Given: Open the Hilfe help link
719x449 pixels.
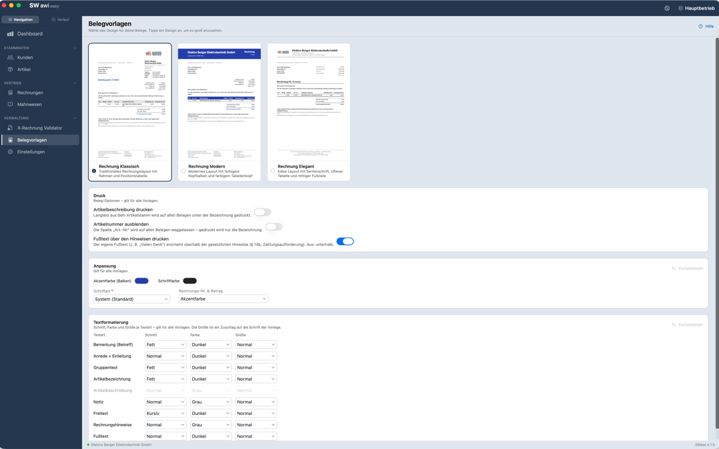Looking at the screenshot, I should point(706,26).
